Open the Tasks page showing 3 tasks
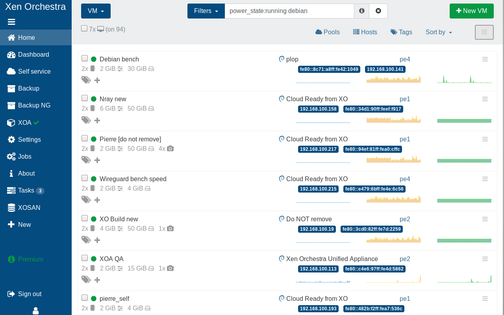This screenshot has width=504, height=315. pos(26,190)
